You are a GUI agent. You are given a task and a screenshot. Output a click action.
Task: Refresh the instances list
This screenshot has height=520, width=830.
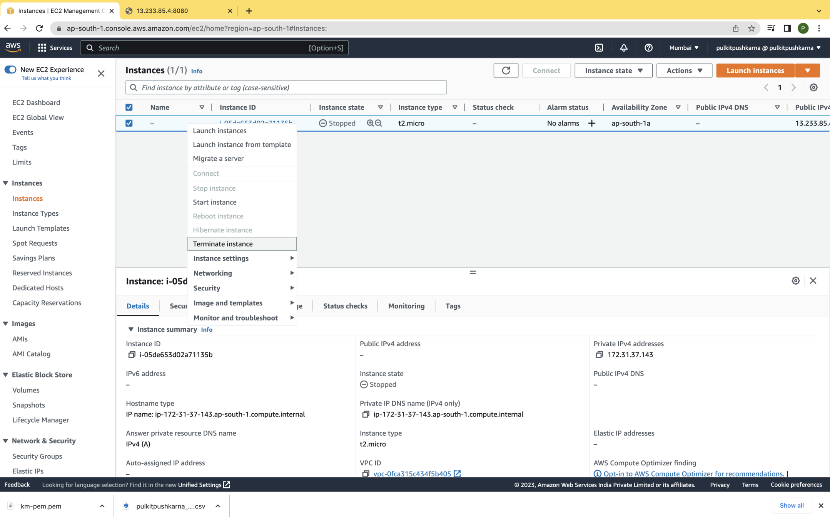(x=506, y=70)
